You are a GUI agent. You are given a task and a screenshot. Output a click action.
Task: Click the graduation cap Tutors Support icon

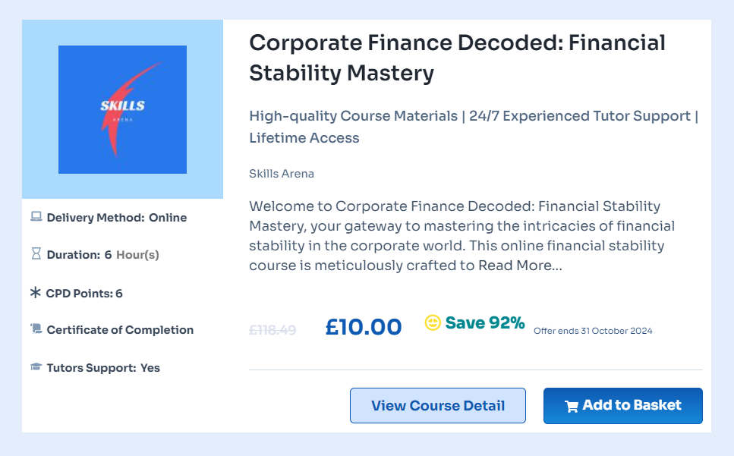pos(36,367)
